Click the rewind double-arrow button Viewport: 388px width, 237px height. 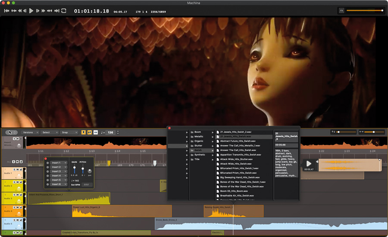click(x=19, y=11)
